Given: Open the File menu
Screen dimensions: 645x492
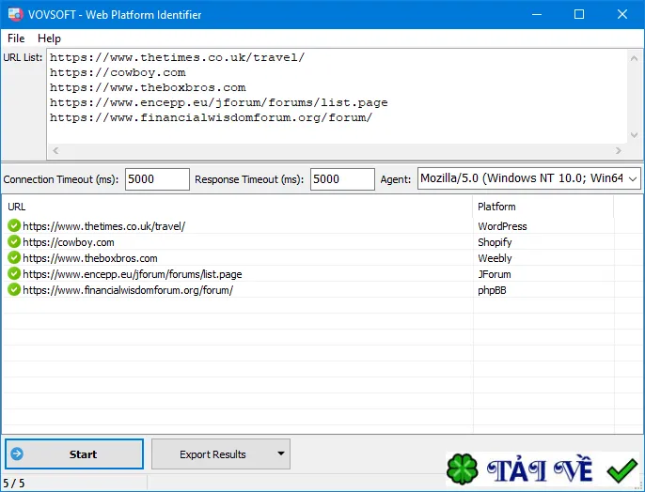Looking at the screenshot, I should [16, 38].
